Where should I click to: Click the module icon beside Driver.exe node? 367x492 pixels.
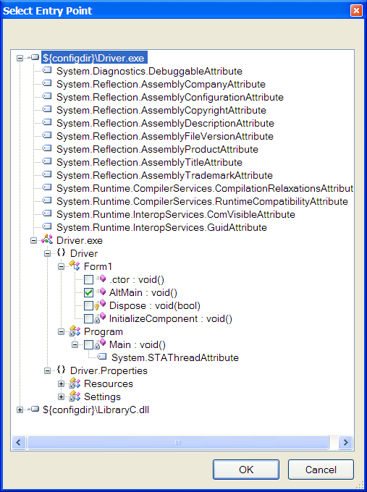click(x=47, y=239)
